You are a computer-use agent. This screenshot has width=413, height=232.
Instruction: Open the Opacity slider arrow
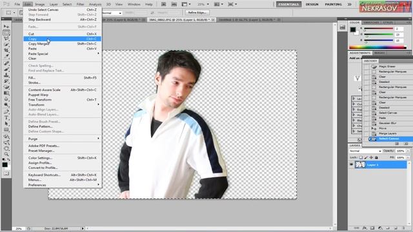coord(408,151)
